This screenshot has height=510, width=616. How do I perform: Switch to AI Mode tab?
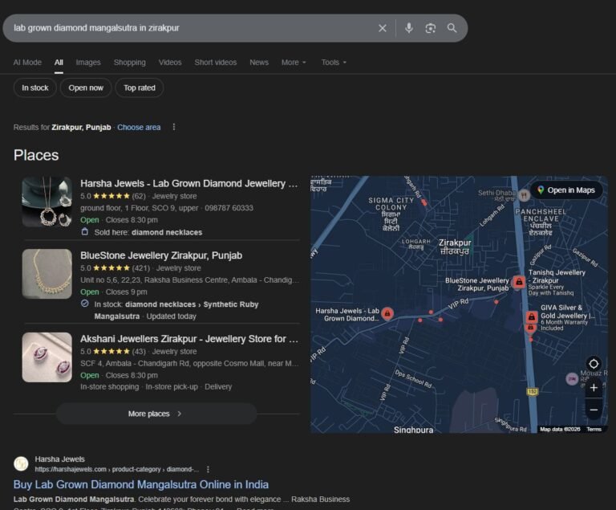click(x=27, y=62)
